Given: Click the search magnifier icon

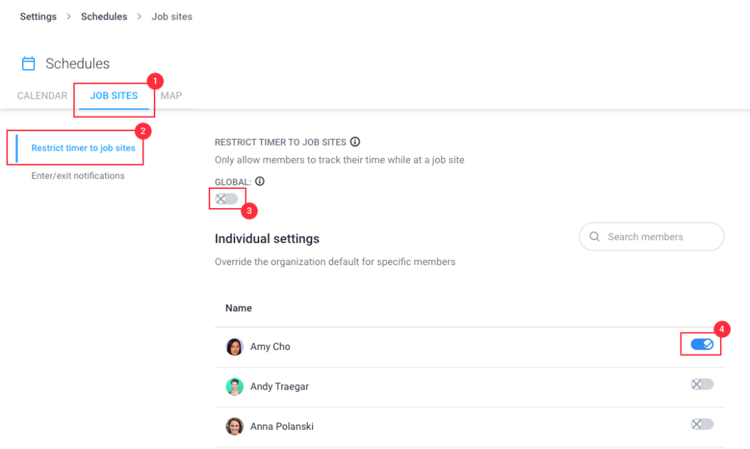Looking at the screenshot, I should pos(595,237).
